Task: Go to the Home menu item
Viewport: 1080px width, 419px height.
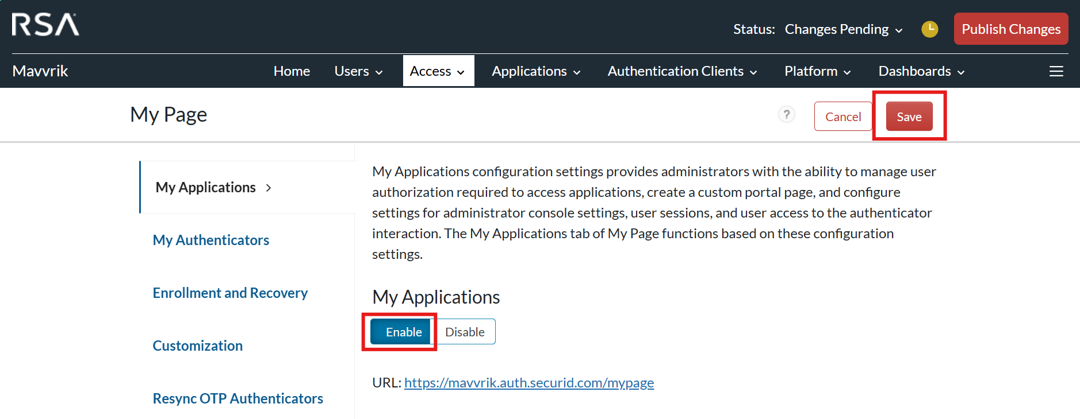Action: (x=292, y=71)
